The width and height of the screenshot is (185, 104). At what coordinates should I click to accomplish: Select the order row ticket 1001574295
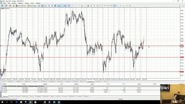pyautogui.click(x=81, y=92)
